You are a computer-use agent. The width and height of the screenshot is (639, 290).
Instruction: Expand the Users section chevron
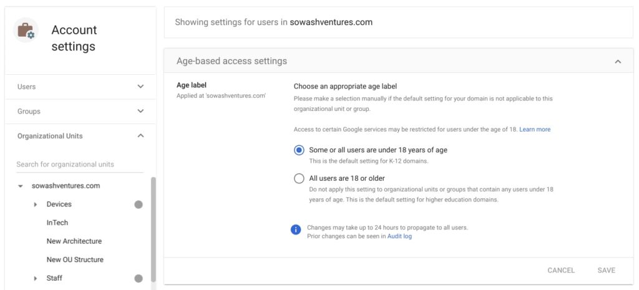(140, 87)
